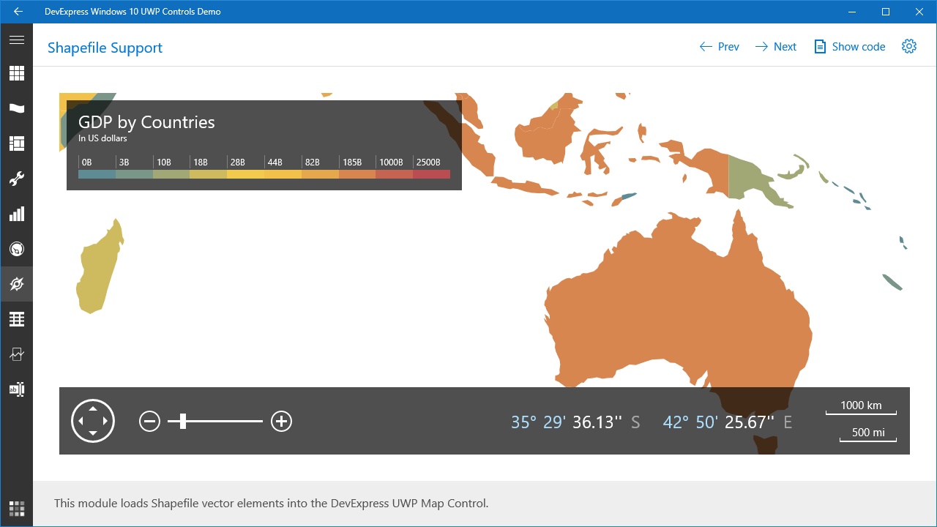The image size is (937, 527).
Task: Click the 0B legend color swatch
Action: (x=97, y=174)
